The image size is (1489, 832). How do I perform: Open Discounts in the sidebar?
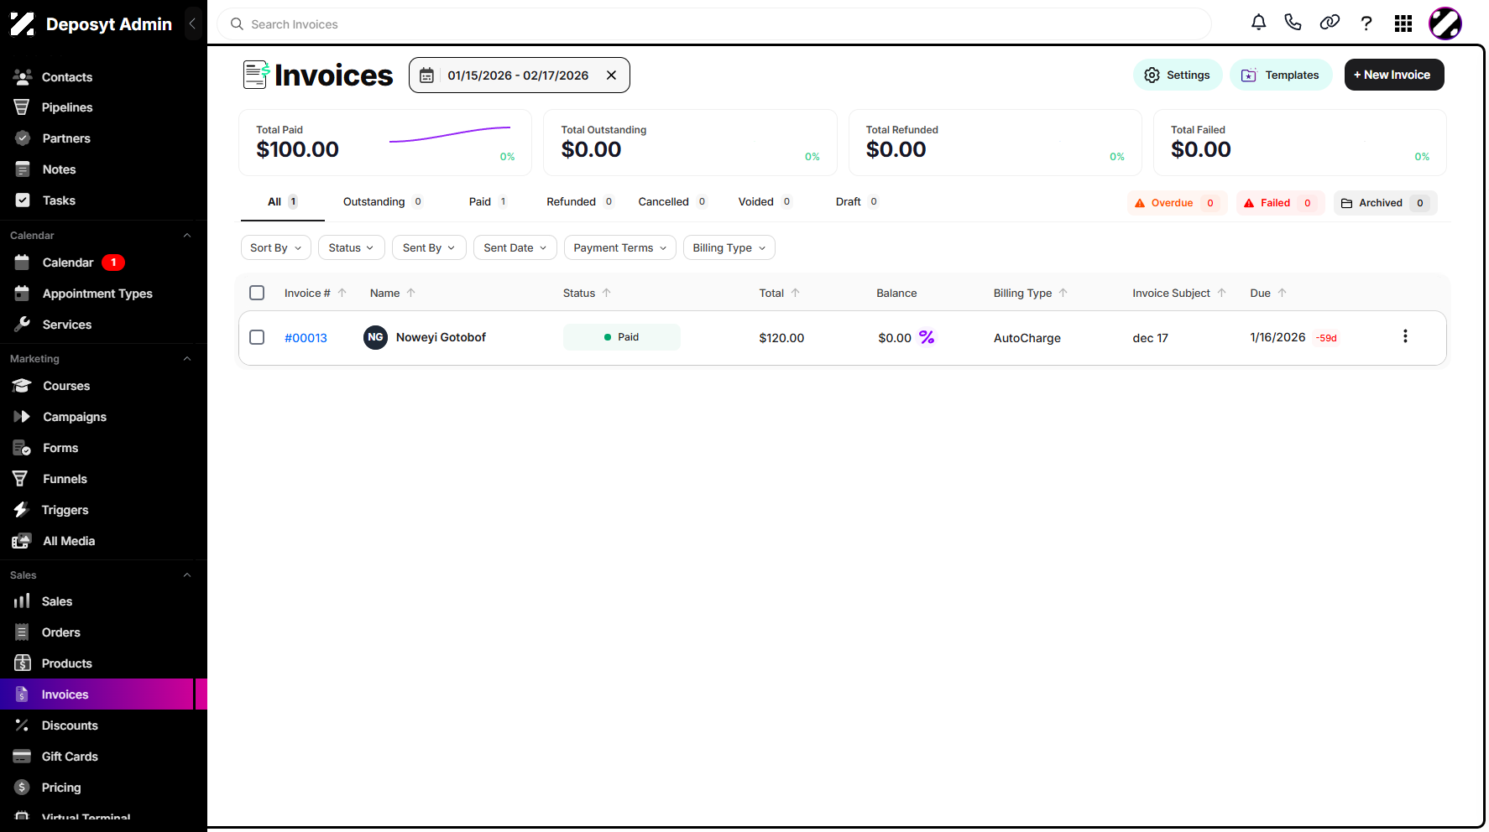pyautogui.click(x=97, y=725)
